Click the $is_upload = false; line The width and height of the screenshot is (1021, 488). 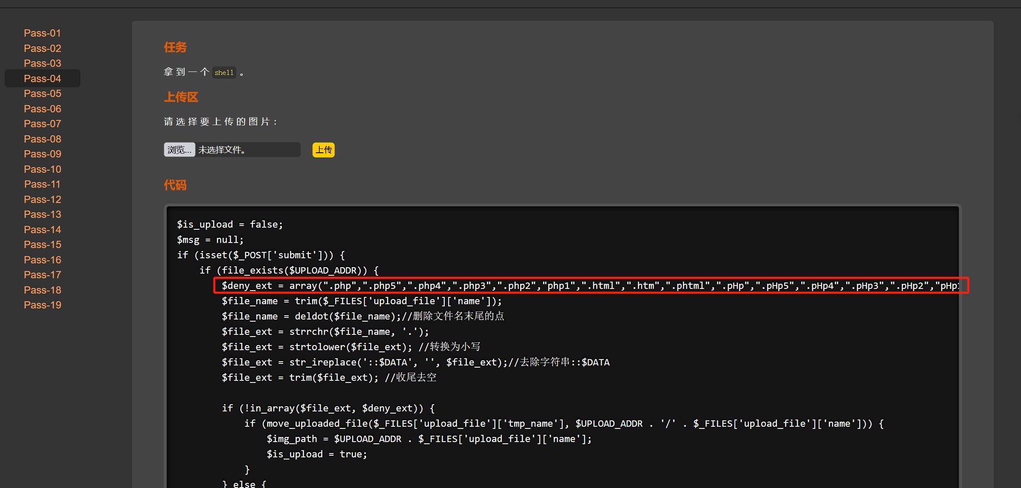pos(230,224)
